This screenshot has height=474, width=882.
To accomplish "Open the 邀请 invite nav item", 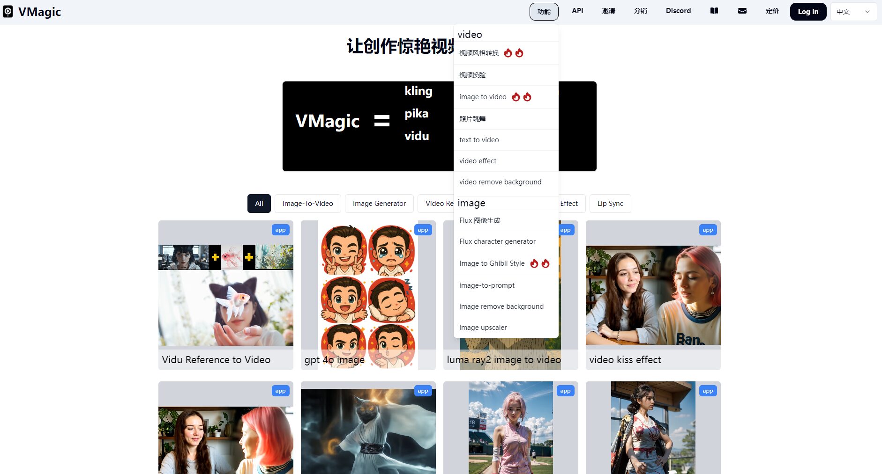I will tap(609, 11).
